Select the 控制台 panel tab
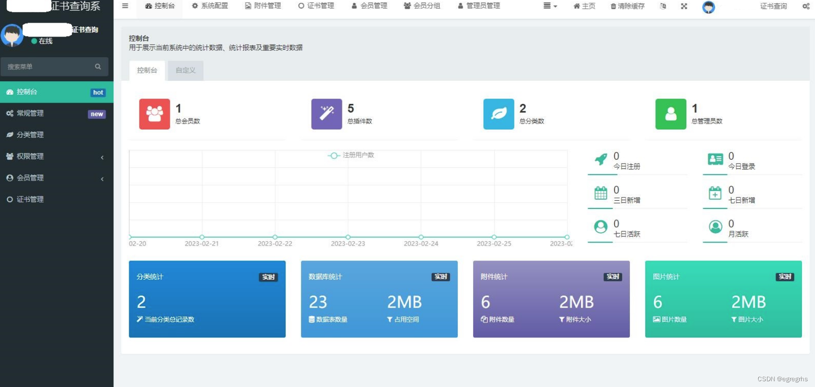815x387 pixels. click(147, 70)
